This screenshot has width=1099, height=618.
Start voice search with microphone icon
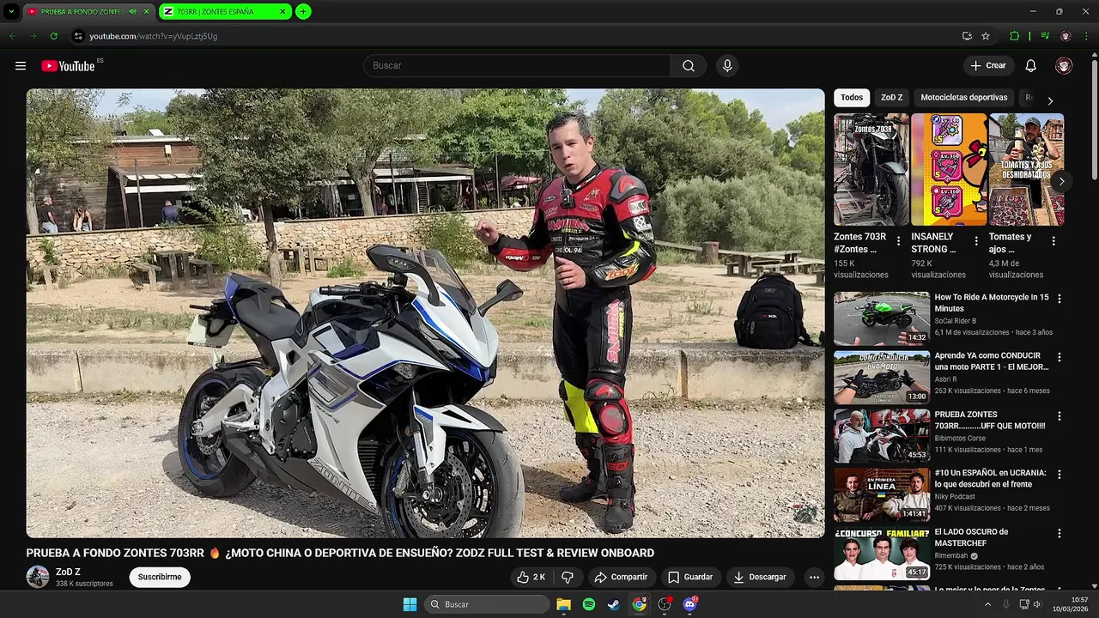[727, 66]
